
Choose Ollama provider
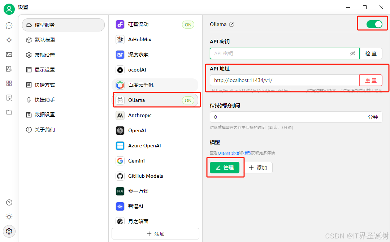(x=155, y=100)
